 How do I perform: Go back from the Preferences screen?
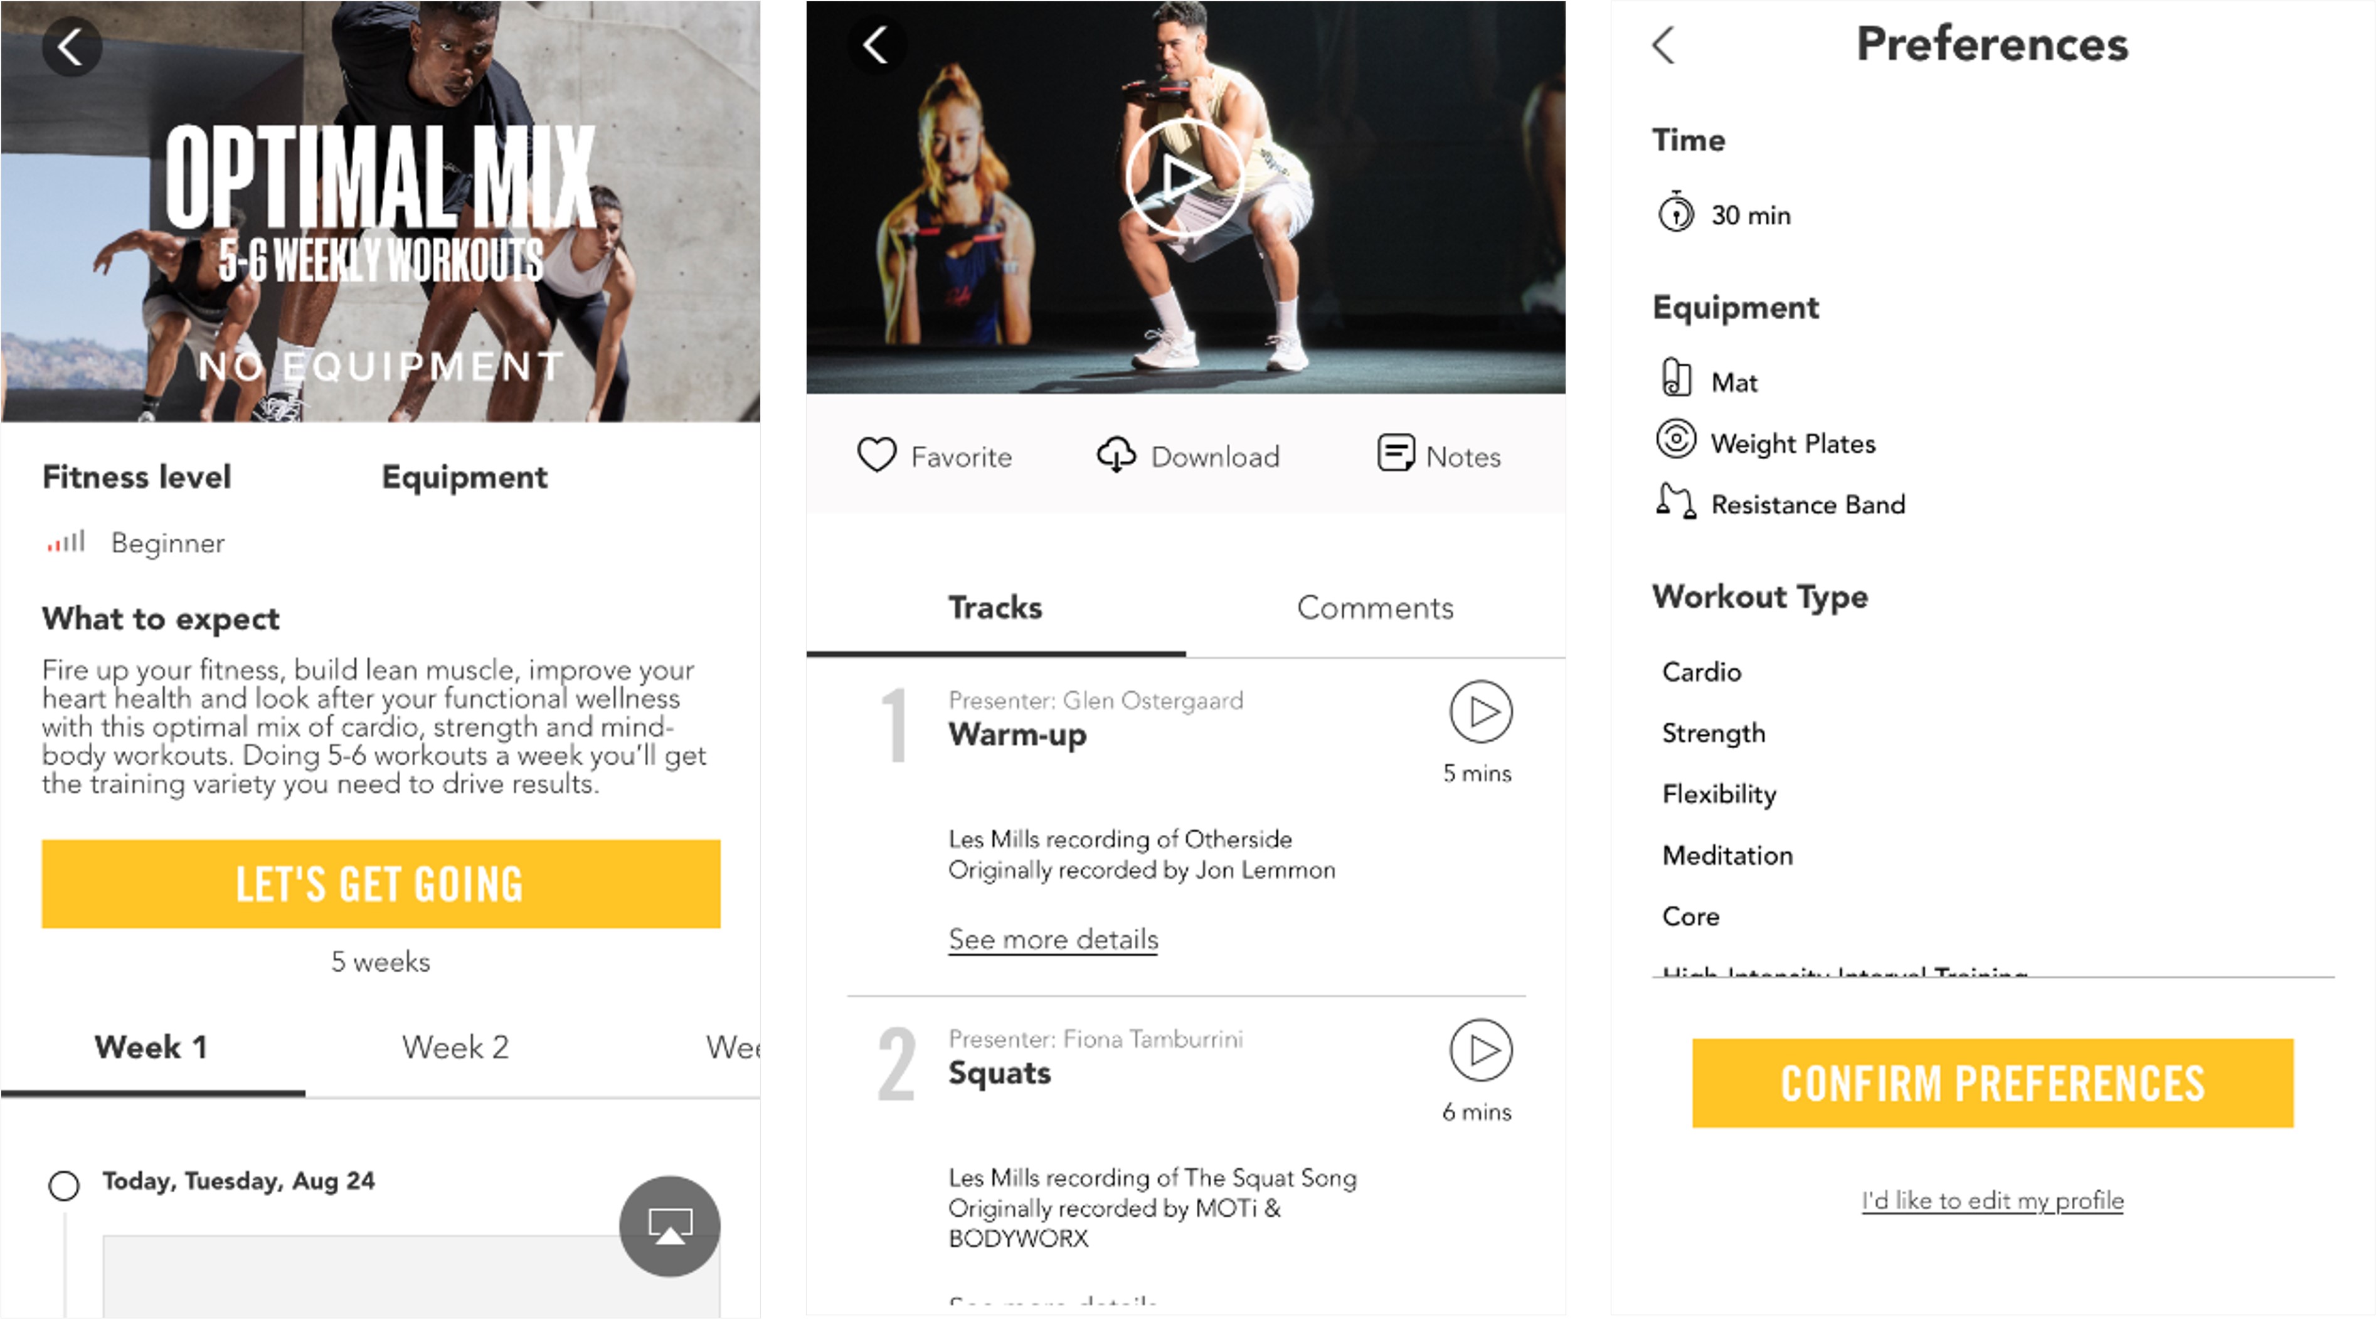(x=1663, y=45)
